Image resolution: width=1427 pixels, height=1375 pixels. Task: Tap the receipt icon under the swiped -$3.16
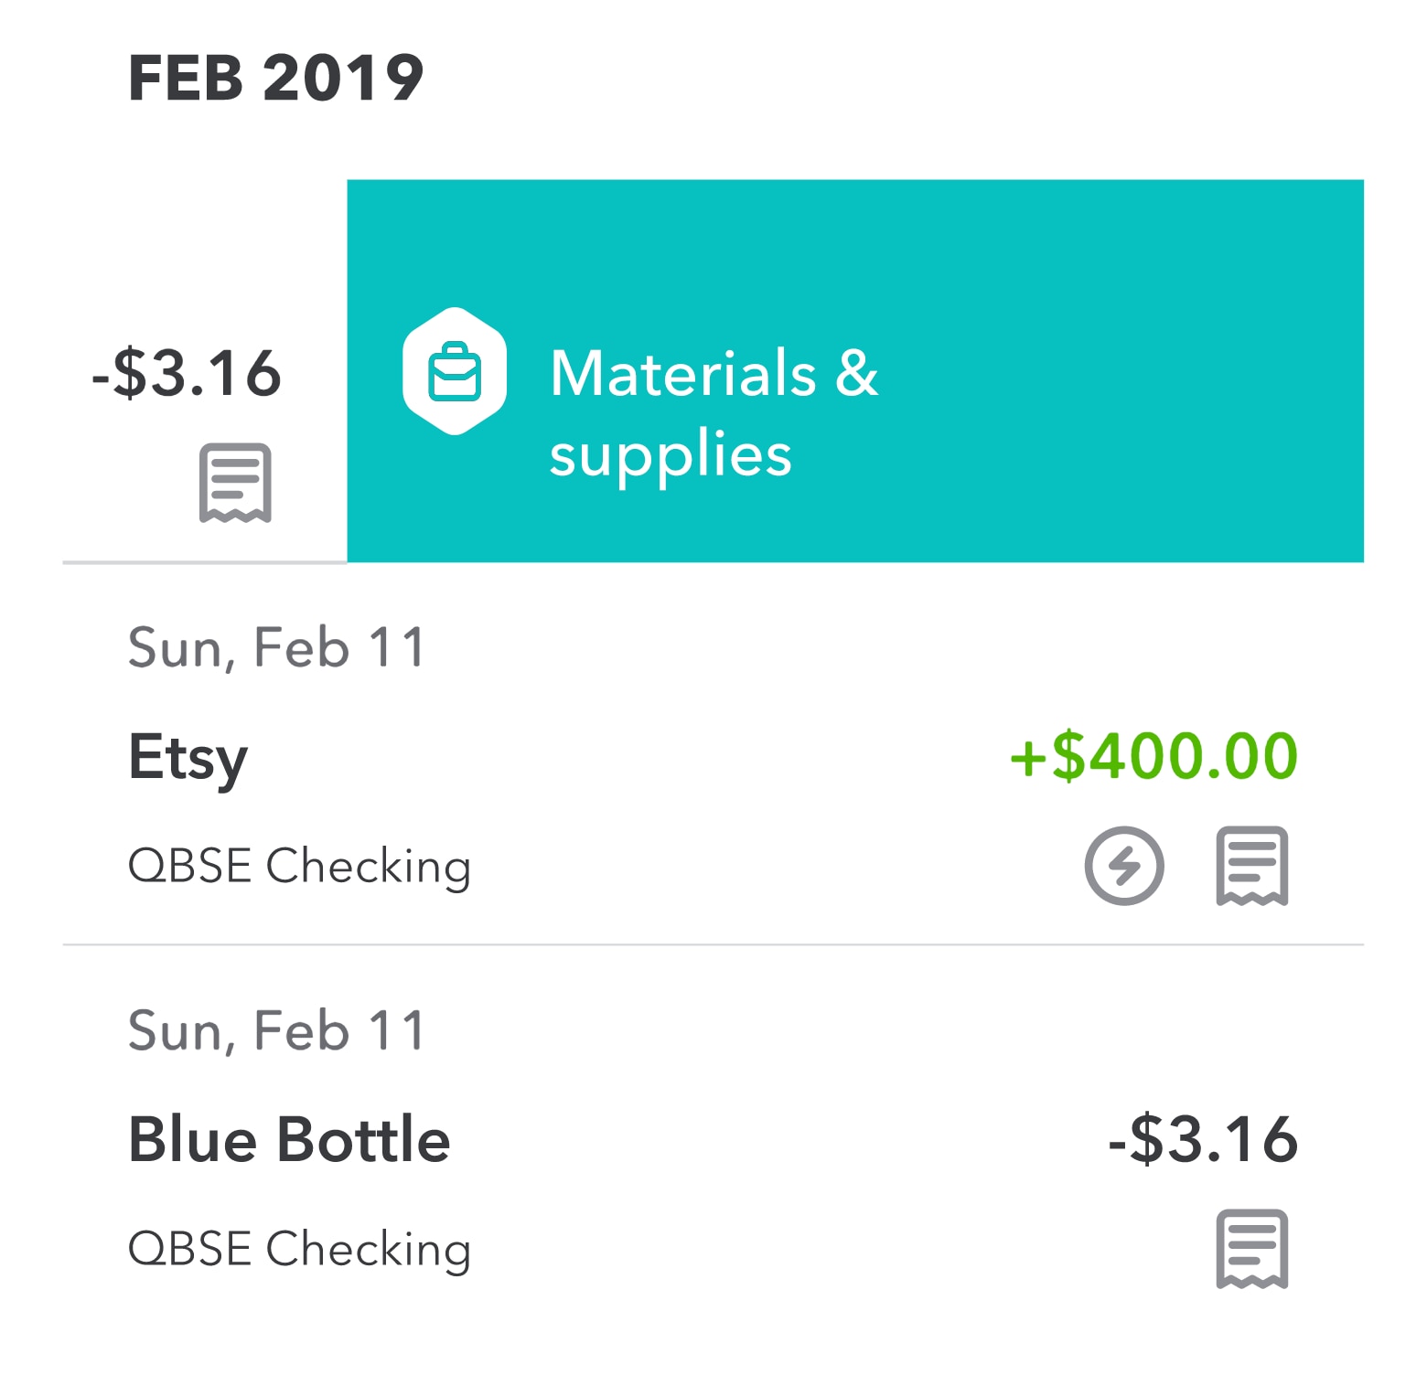click(x=235, y=483)
